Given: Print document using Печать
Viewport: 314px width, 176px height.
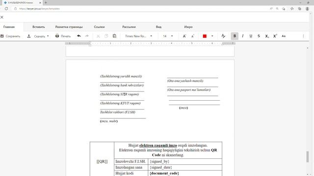Looking at the screenshot, I should point(63,36).
